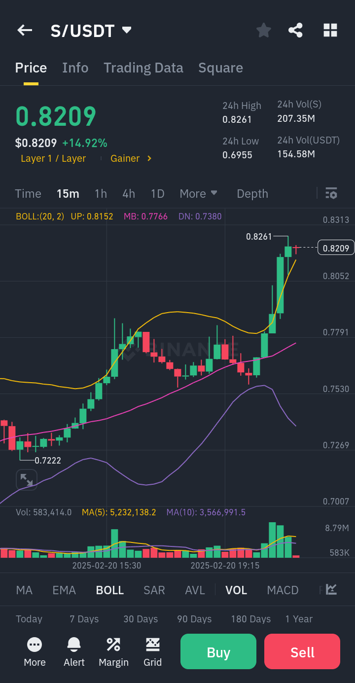
Task: Open Margin trading
Action: point(113,652)
